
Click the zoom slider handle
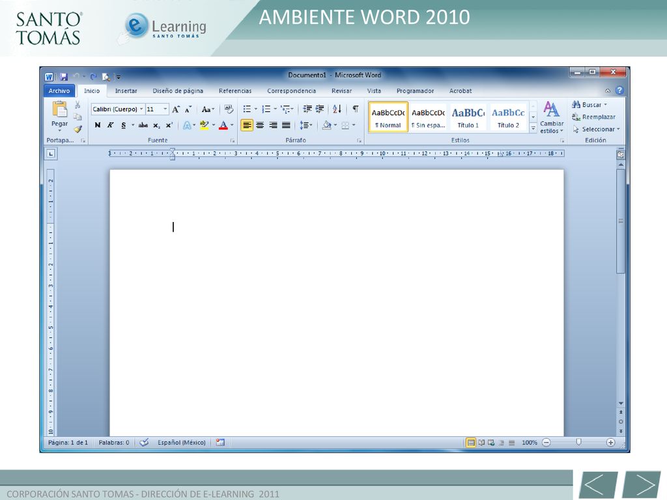click(x=578, y=443)
